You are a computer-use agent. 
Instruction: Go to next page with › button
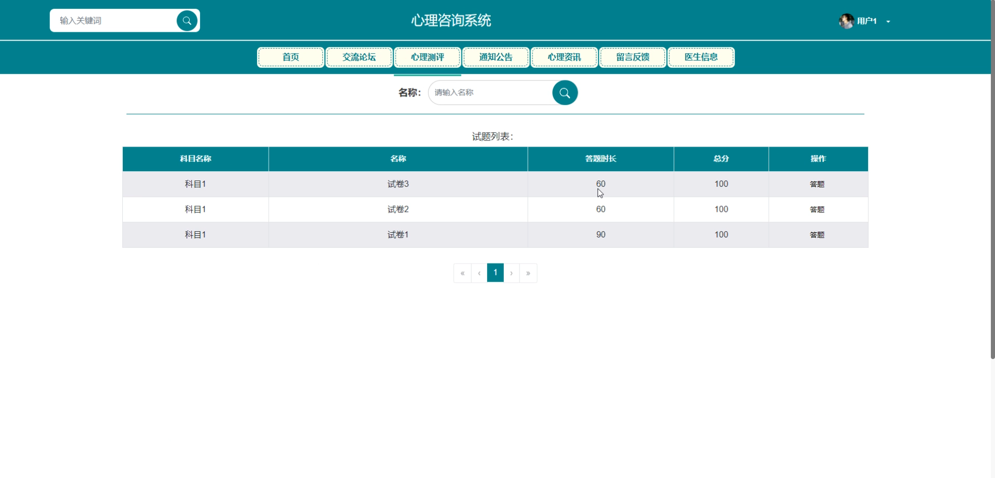click(x=512, y=273)
